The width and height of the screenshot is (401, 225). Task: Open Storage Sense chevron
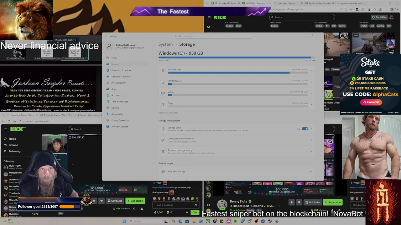pyautogui.click(x=311, y=129)
